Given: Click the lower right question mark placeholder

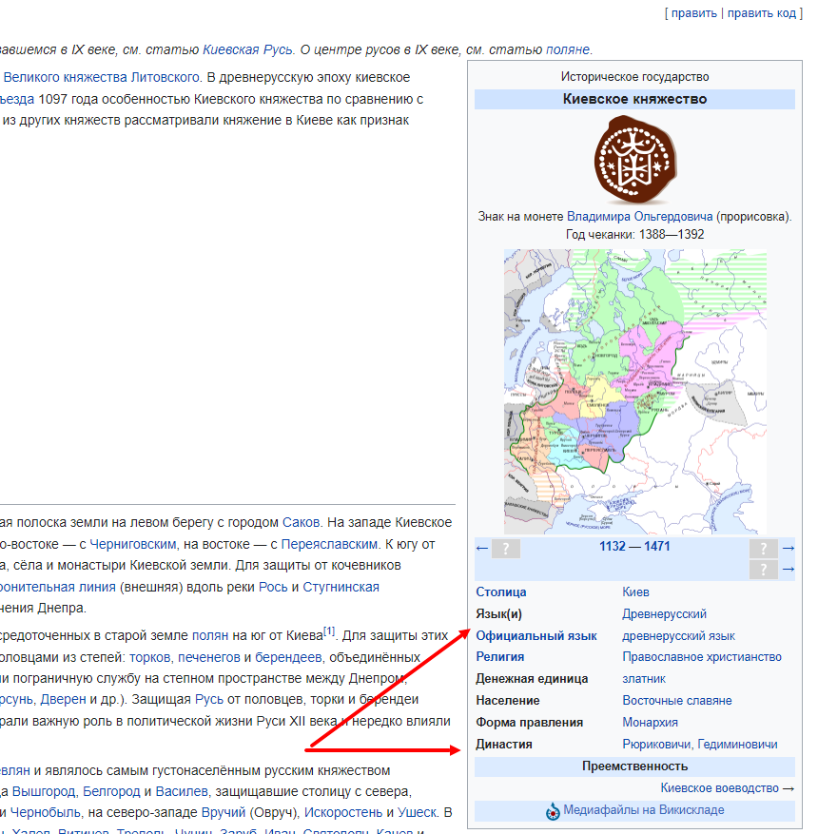Looking at the screenshot, I should click(x=763, y=570).
